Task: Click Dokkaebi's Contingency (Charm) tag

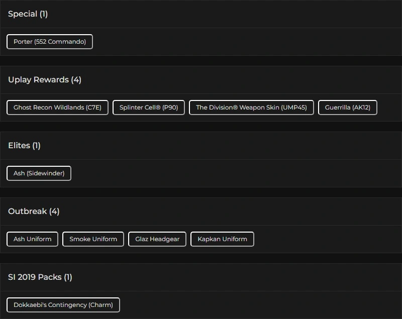Action: pos(63,305)
